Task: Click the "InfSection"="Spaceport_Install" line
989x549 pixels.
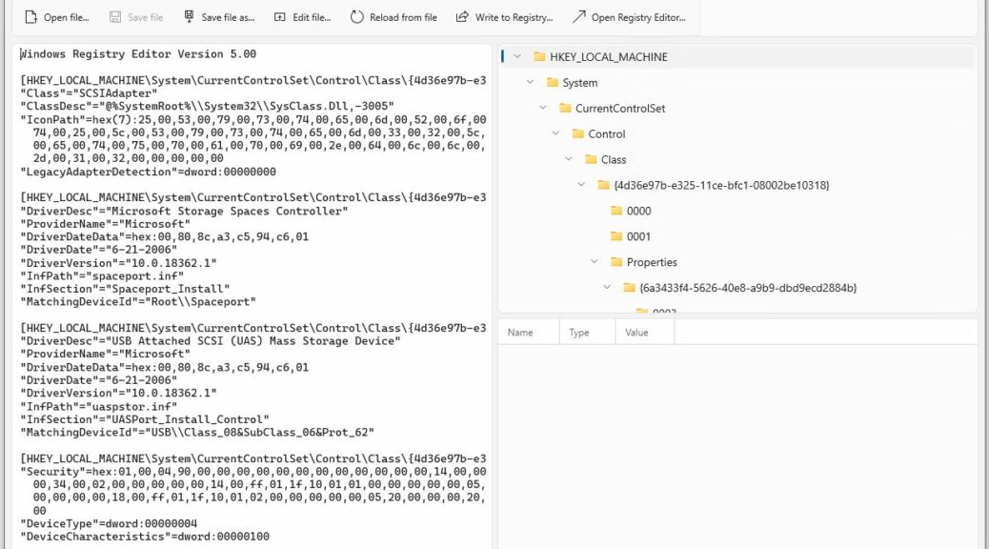Action: [x=125, y=289]
